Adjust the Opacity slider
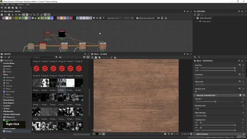The width and height of the screenshot is (247, 139). click(x=215, y=102)
